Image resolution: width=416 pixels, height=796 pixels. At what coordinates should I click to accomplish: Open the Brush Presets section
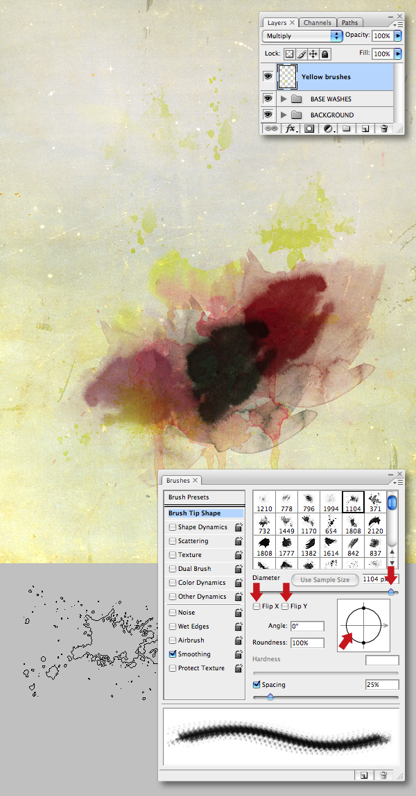pos(205,497)
